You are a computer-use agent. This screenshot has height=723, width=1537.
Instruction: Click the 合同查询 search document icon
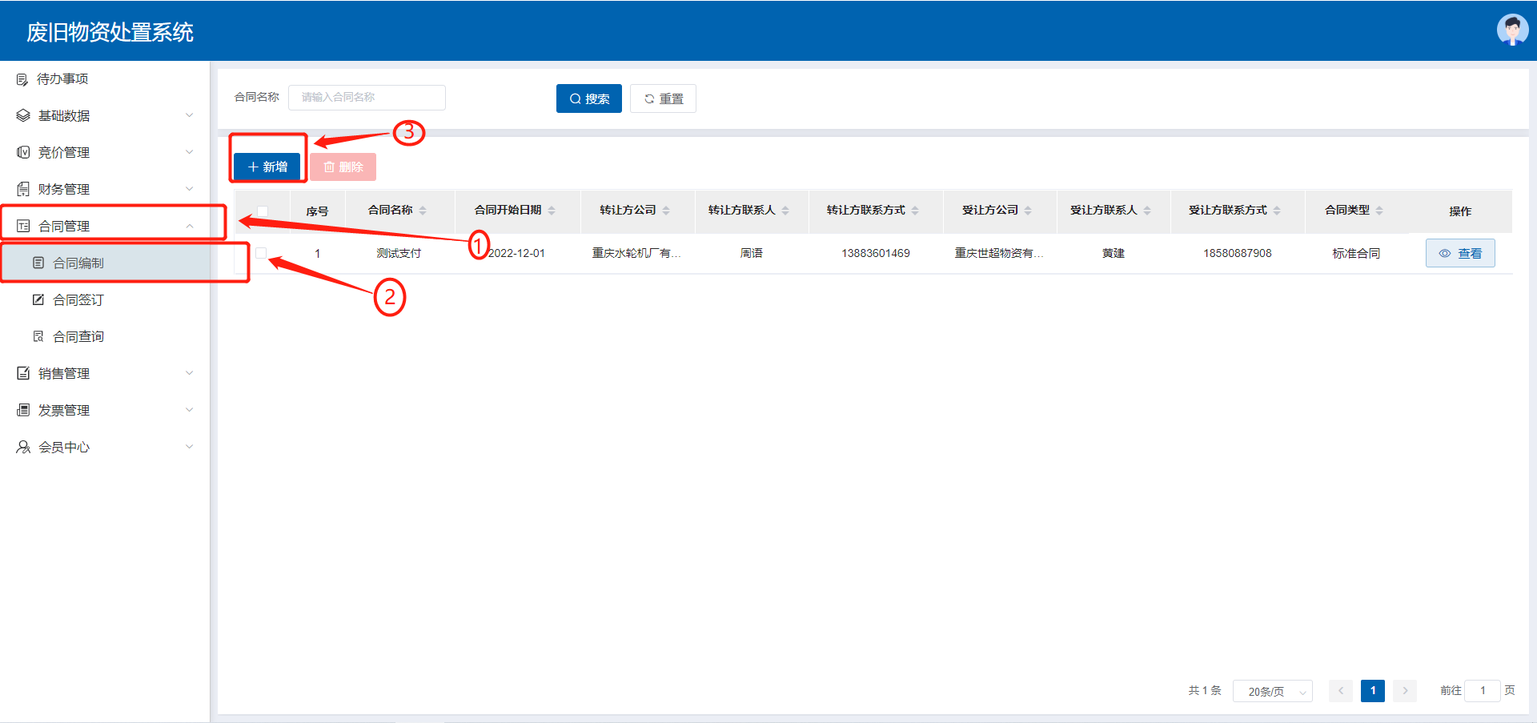pyautogui.click(x=38, y=336)
